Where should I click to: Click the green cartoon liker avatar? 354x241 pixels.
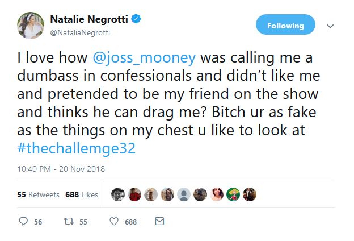tap(233, 194)
